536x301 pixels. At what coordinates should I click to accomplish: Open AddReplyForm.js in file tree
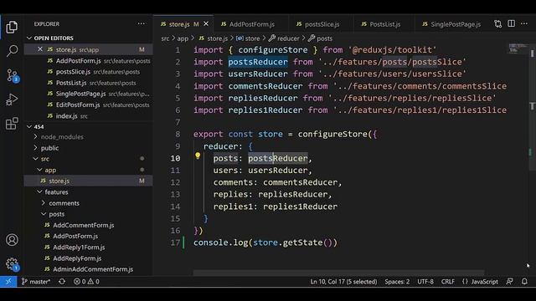88,258
